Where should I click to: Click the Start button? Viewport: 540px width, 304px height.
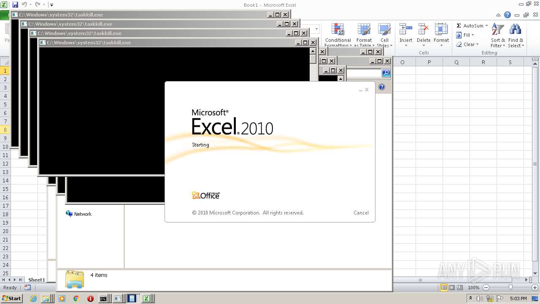[x=11, y=299]
